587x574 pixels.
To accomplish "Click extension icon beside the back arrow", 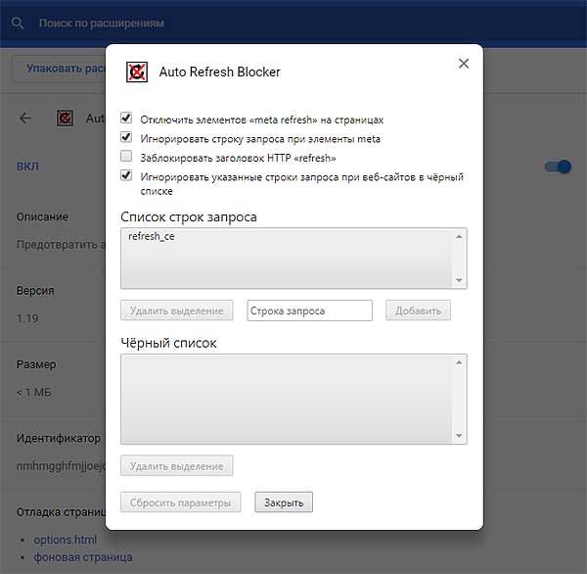I will point(65,119).
